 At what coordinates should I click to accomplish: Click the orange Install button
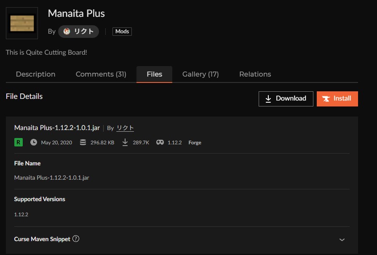337,98
